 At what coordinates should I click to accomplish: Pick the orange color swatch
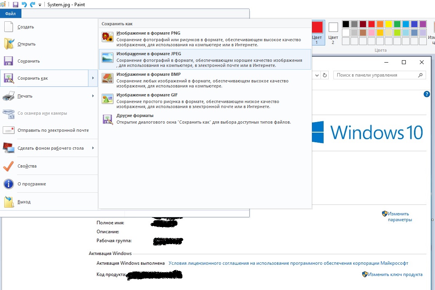[x=380, y=24]
